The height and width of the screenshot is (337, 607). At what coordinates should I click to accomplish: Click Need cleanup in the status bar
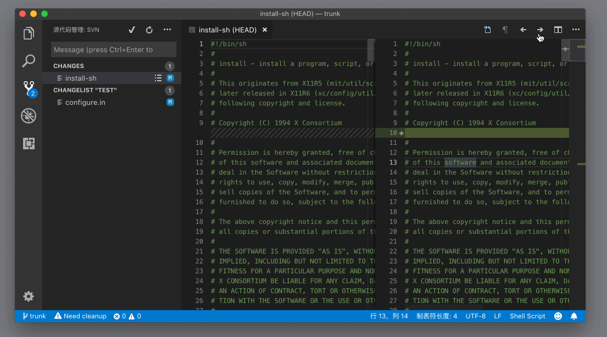tap(81, 316)
